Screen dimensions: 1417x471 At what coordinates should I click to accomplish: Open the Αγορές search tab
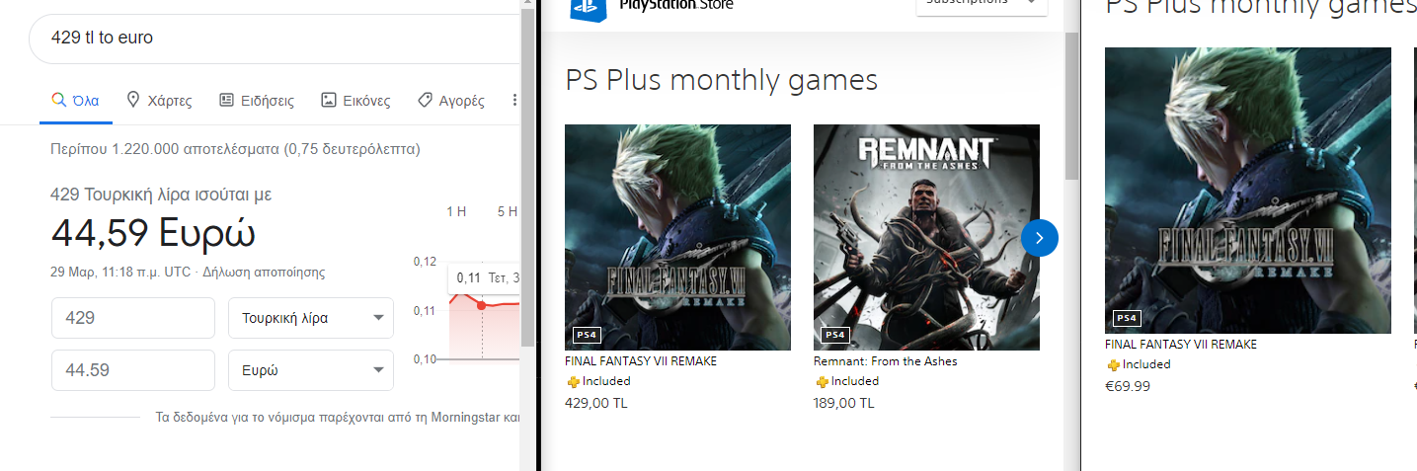point(450,101)
